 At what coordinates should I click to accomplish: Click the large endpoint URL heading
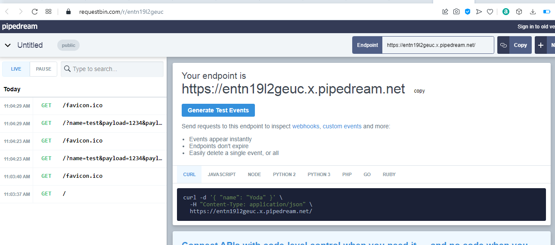[293, 89]
